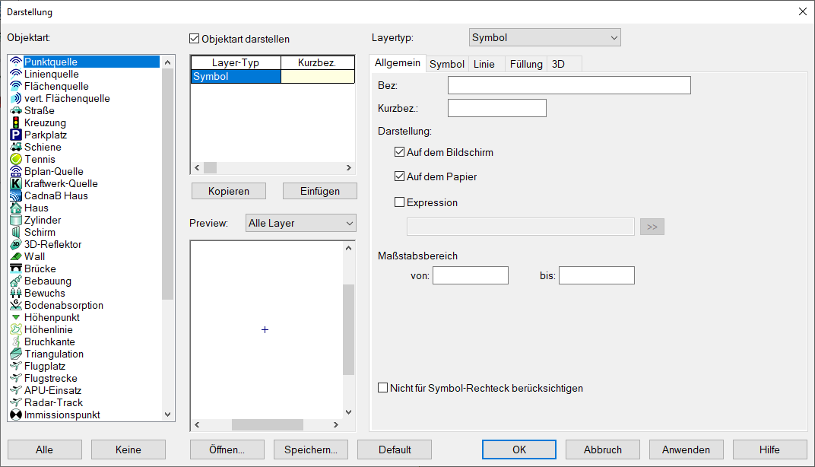Image resolution: width=815 pixels, height=467 pixels.
Task: Click the Linienquelle icon
Action: click(x=16, y=74)
